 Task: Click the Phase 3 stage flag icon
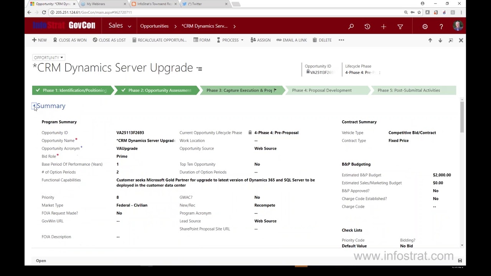tap(275, 90)
